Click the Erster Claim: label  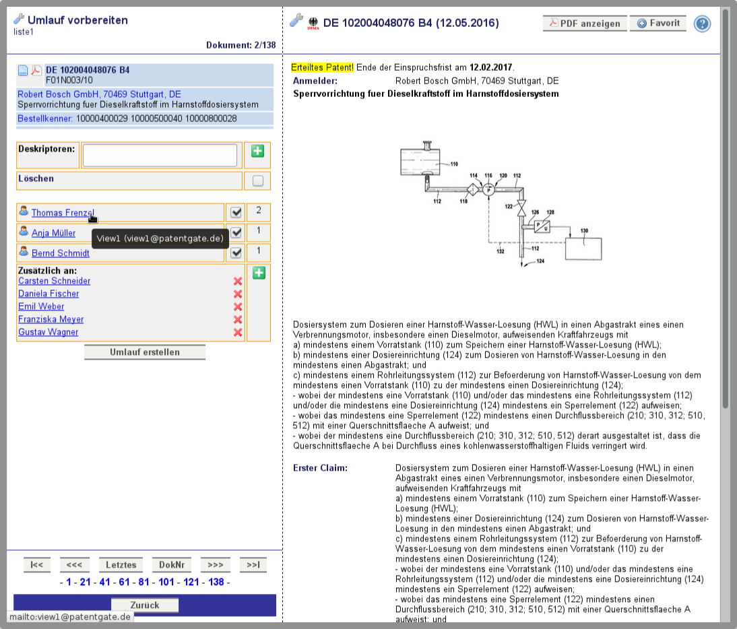tap(320, 468)
